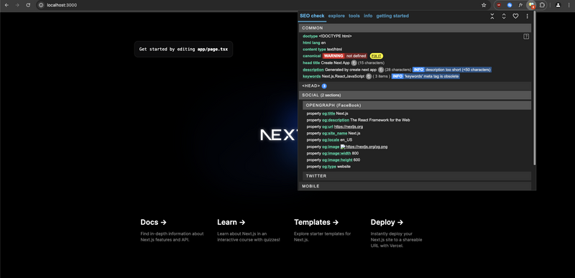Expand the MOBILE section
The width and height of the screenshot is (575, 278).
pyautogui.click(x=415, y=186)
